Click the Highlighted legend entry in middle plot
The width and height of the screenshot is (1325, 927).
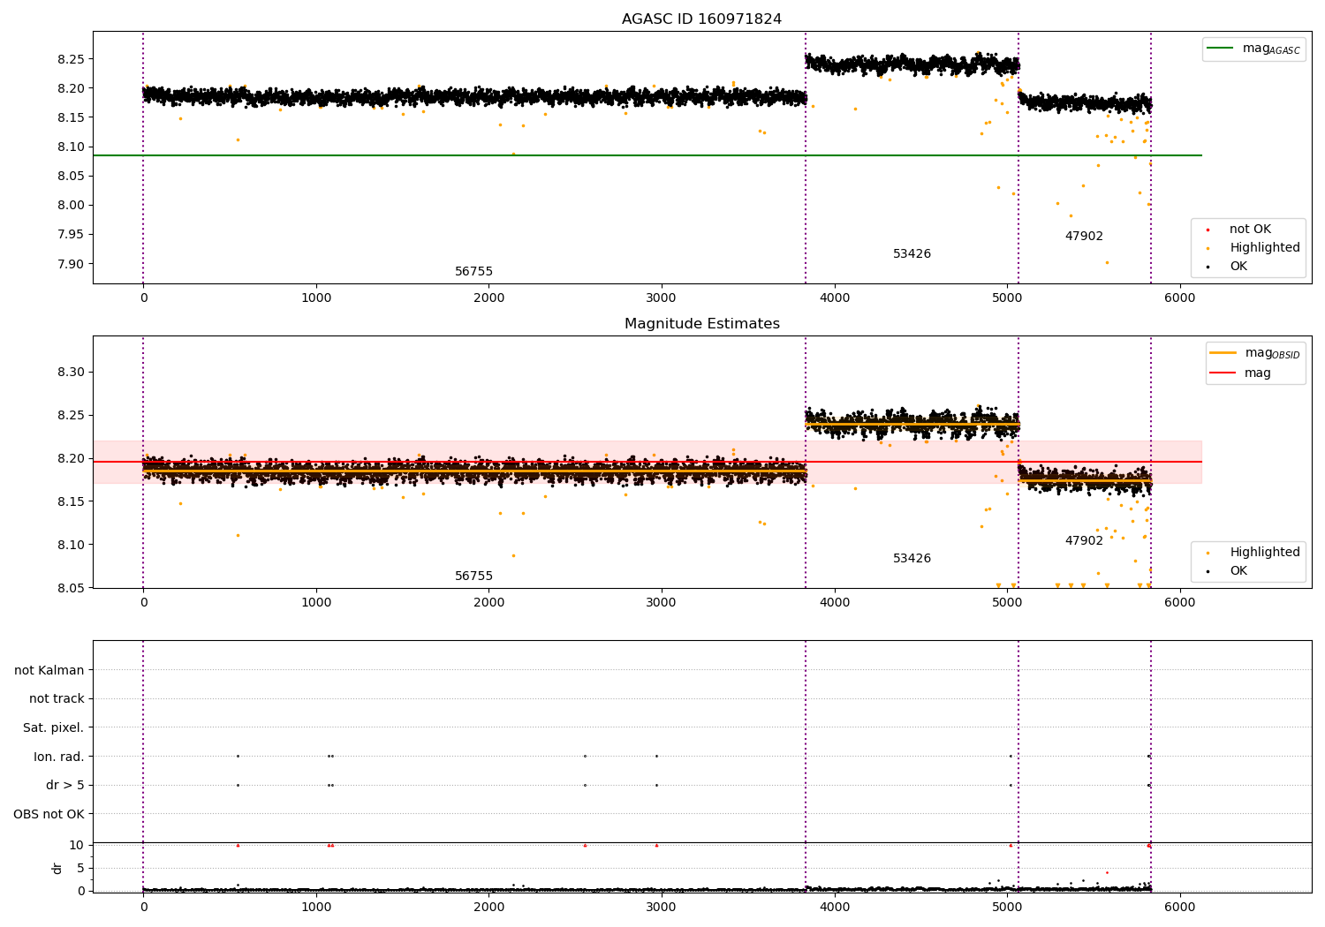pos(1254,553)
